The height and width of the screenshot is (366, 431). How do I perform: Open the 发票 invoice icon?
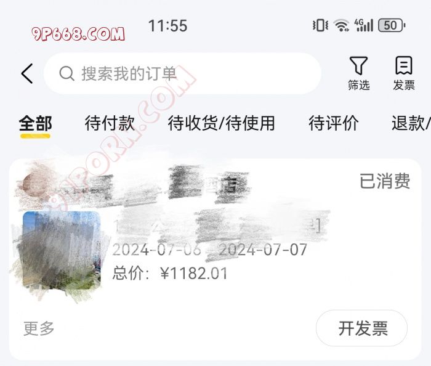pos(403,65)
